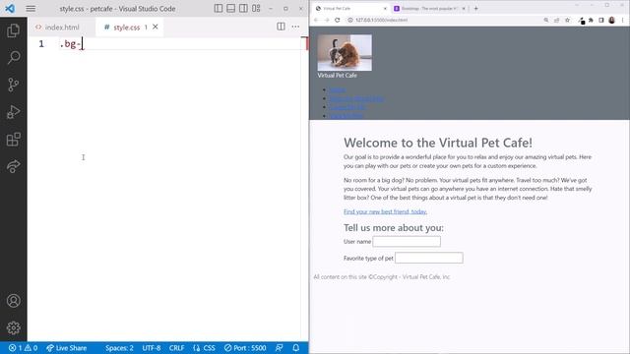Toggle the primary side bar layout icon
This screenshot has height=354, width=630.
coord(219,9)
